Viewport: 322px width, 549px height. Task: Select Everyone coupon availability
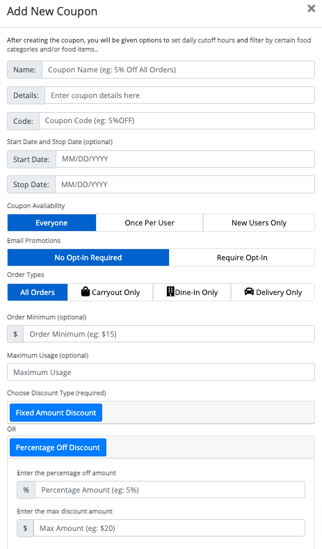pos(51,223)
